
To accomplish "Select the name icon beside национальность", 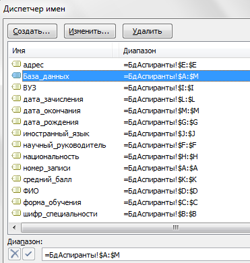I will [x=16, y=156].
